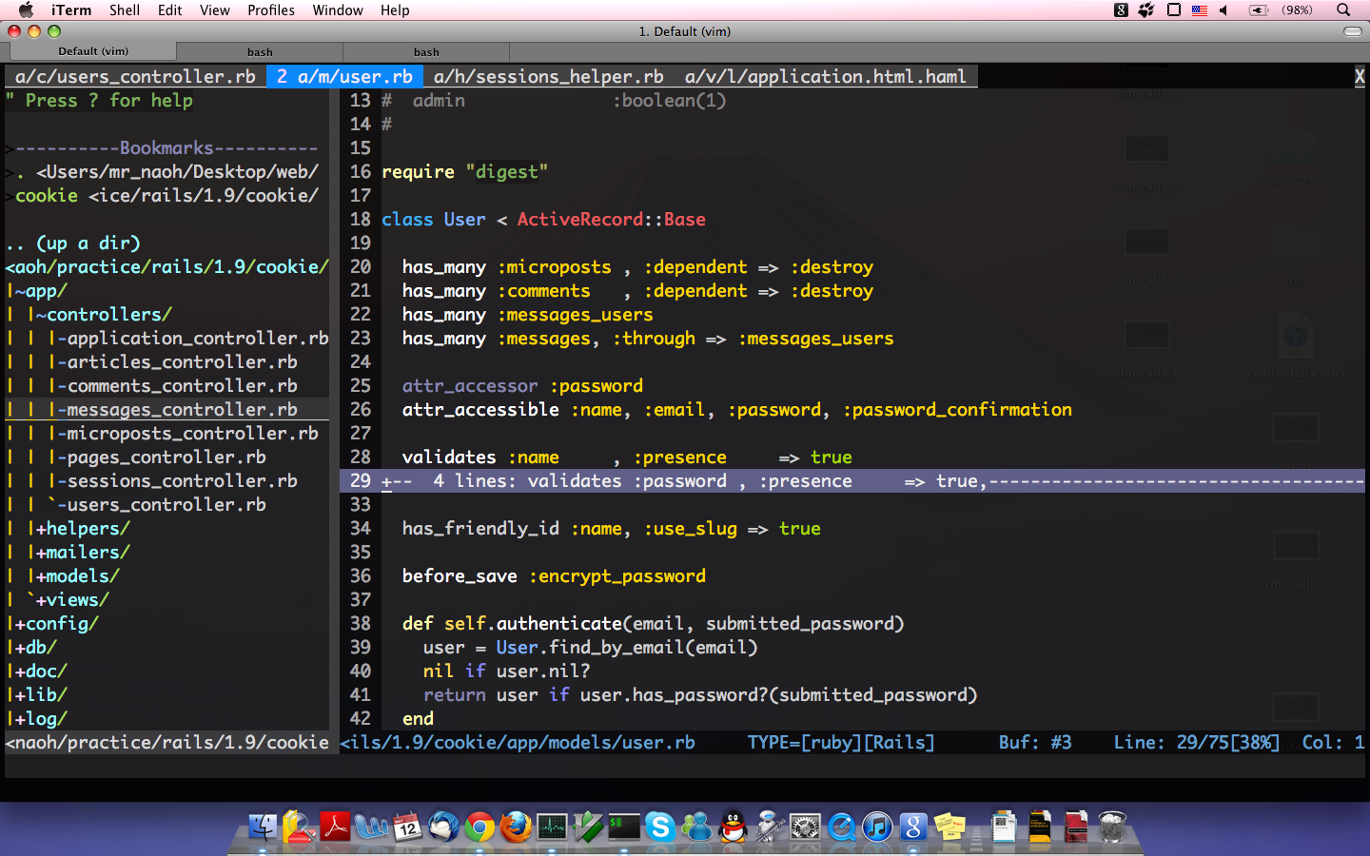
Task: Open iCal from the Dock
Action: click(406, 828)
